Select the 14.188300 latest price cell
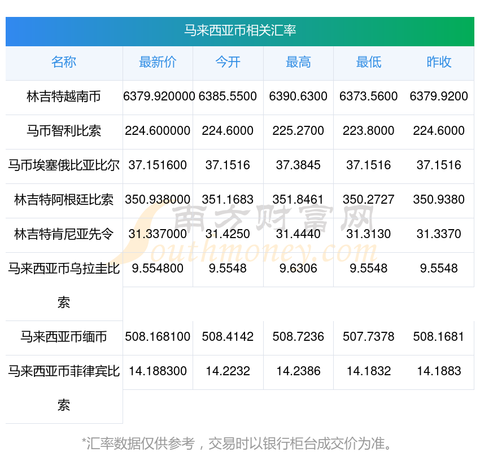This screenshot has width=480, height=461. (158, 371)
